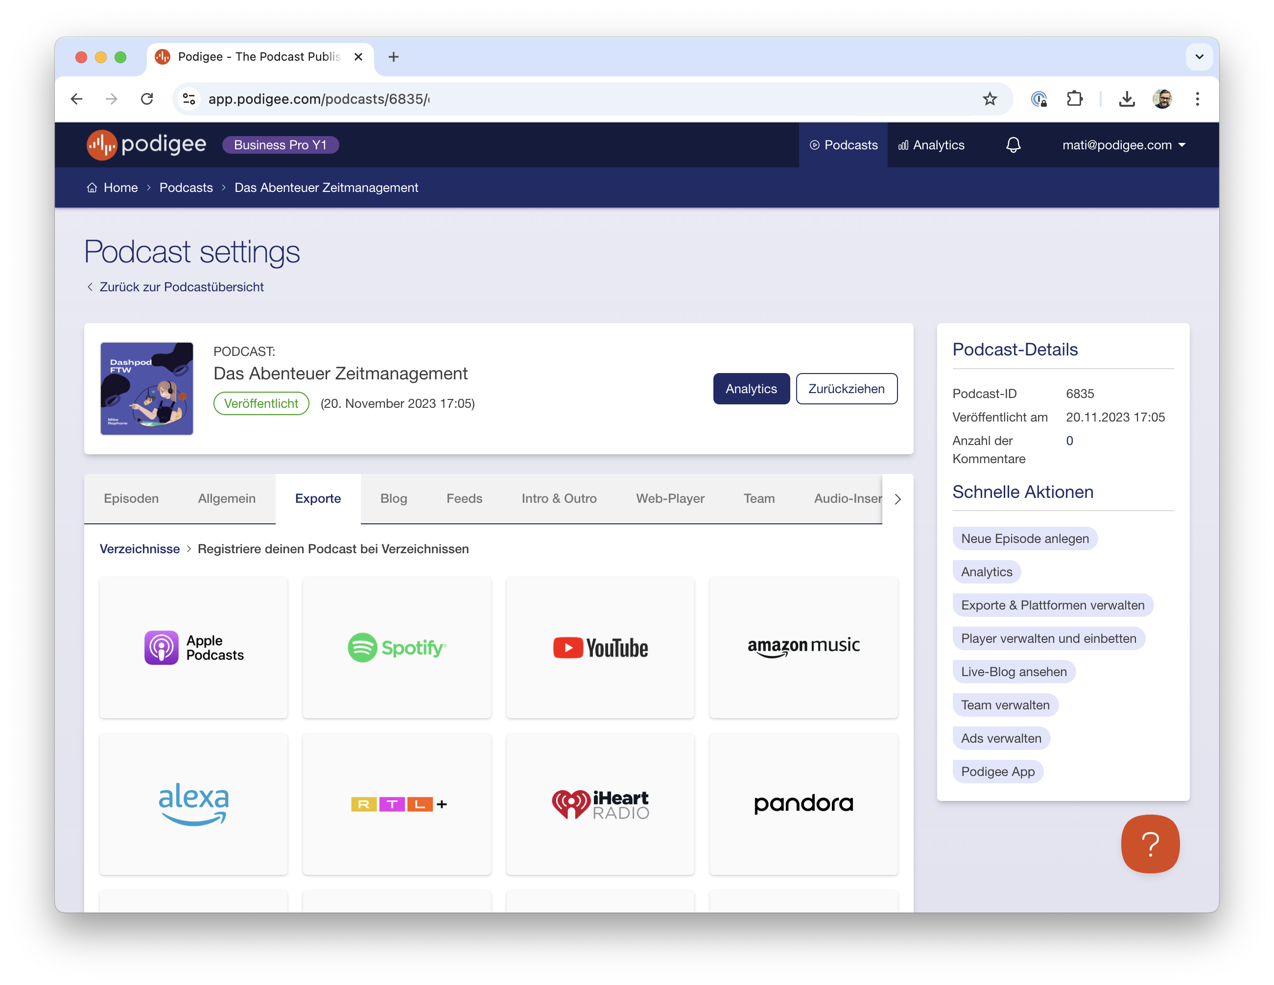This screenshot has height=985, width=1274.
Task: Open the Amazon Music tile
Action: pyautogui.click(x=803, y=647)
